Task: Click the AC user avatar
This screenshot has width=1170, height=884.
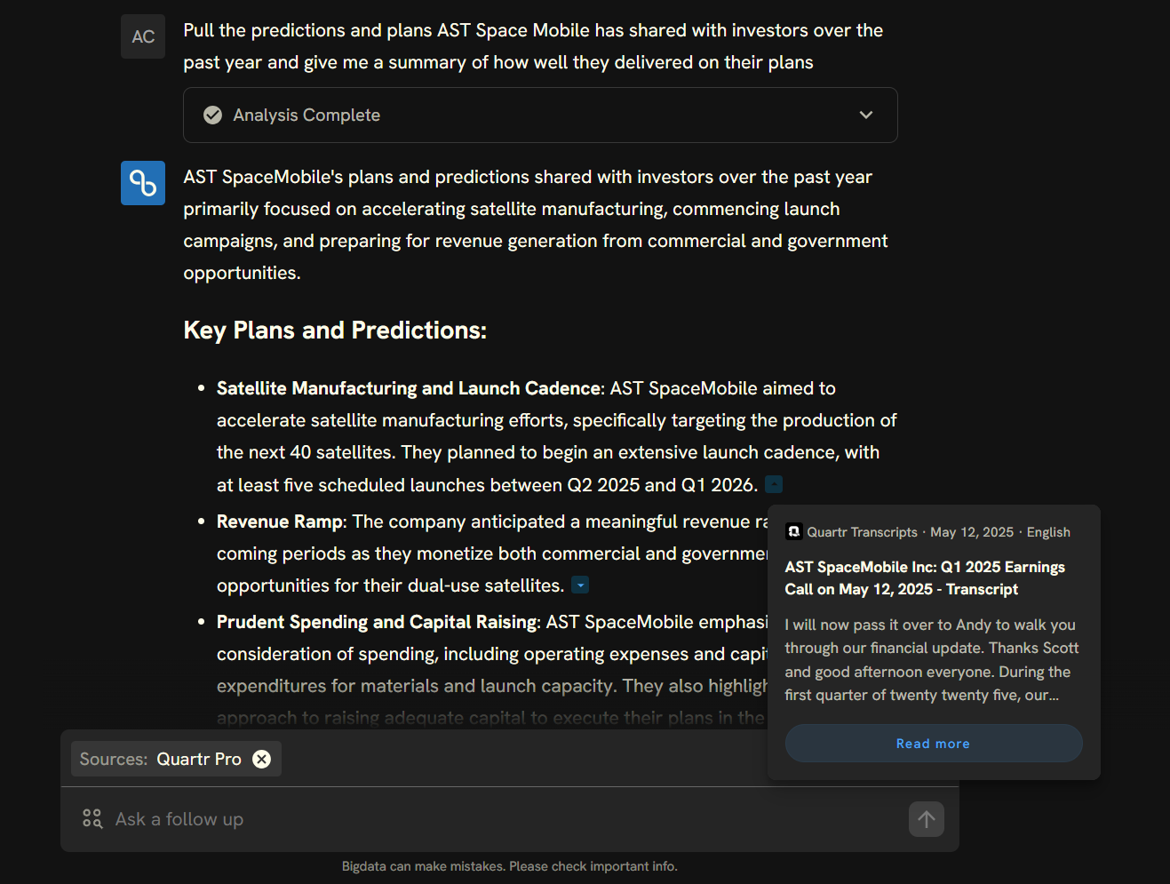Action: 143,36
